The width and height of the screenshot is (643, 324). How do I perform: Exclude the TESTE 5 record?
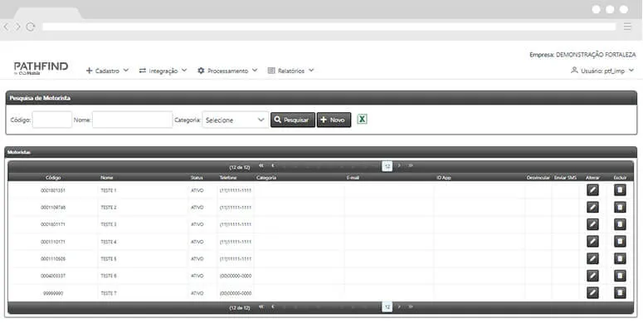pos(620,258)
